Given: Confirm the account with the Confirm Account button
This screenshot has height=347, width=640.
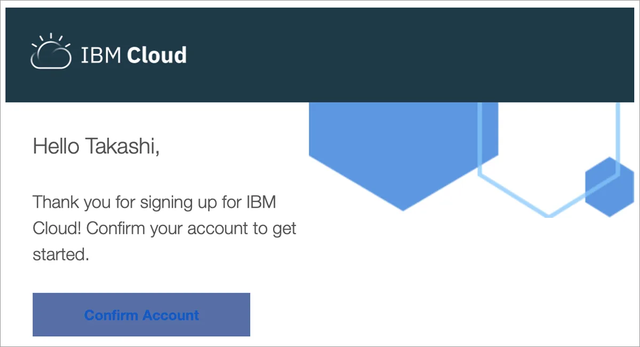Looking at the screenshot, I should (x=141, y=314).
